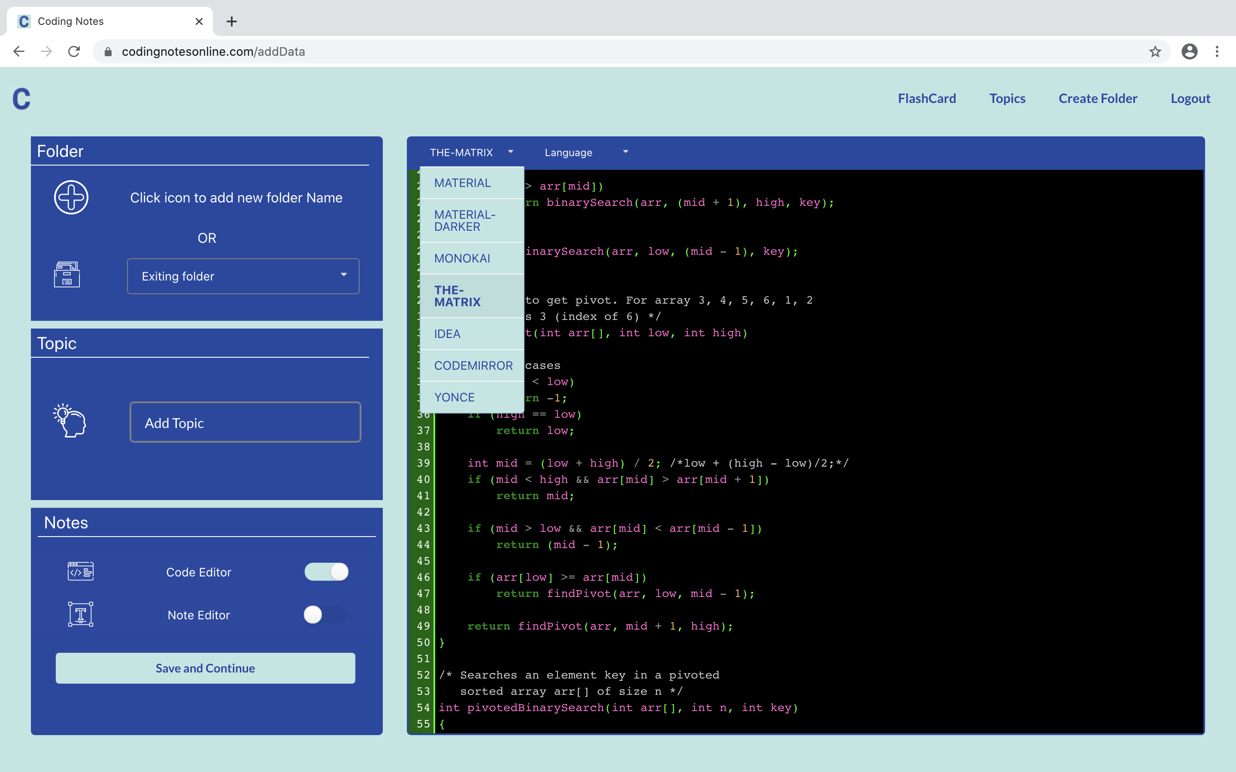Click the bookmark star in address bar

coord(1155,51)
